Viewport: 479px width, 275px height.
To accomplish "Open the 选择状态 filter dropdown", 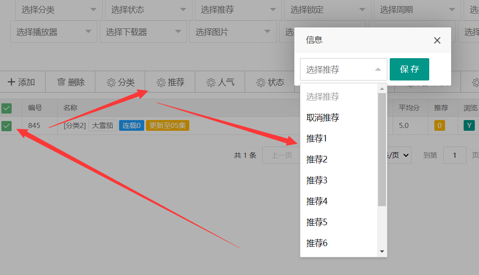I will (148, 10).
